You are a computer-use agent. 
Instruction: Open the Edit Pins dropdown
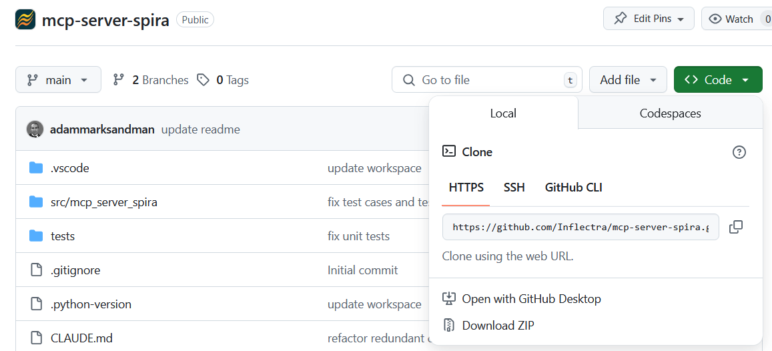[x=649, y=19]
